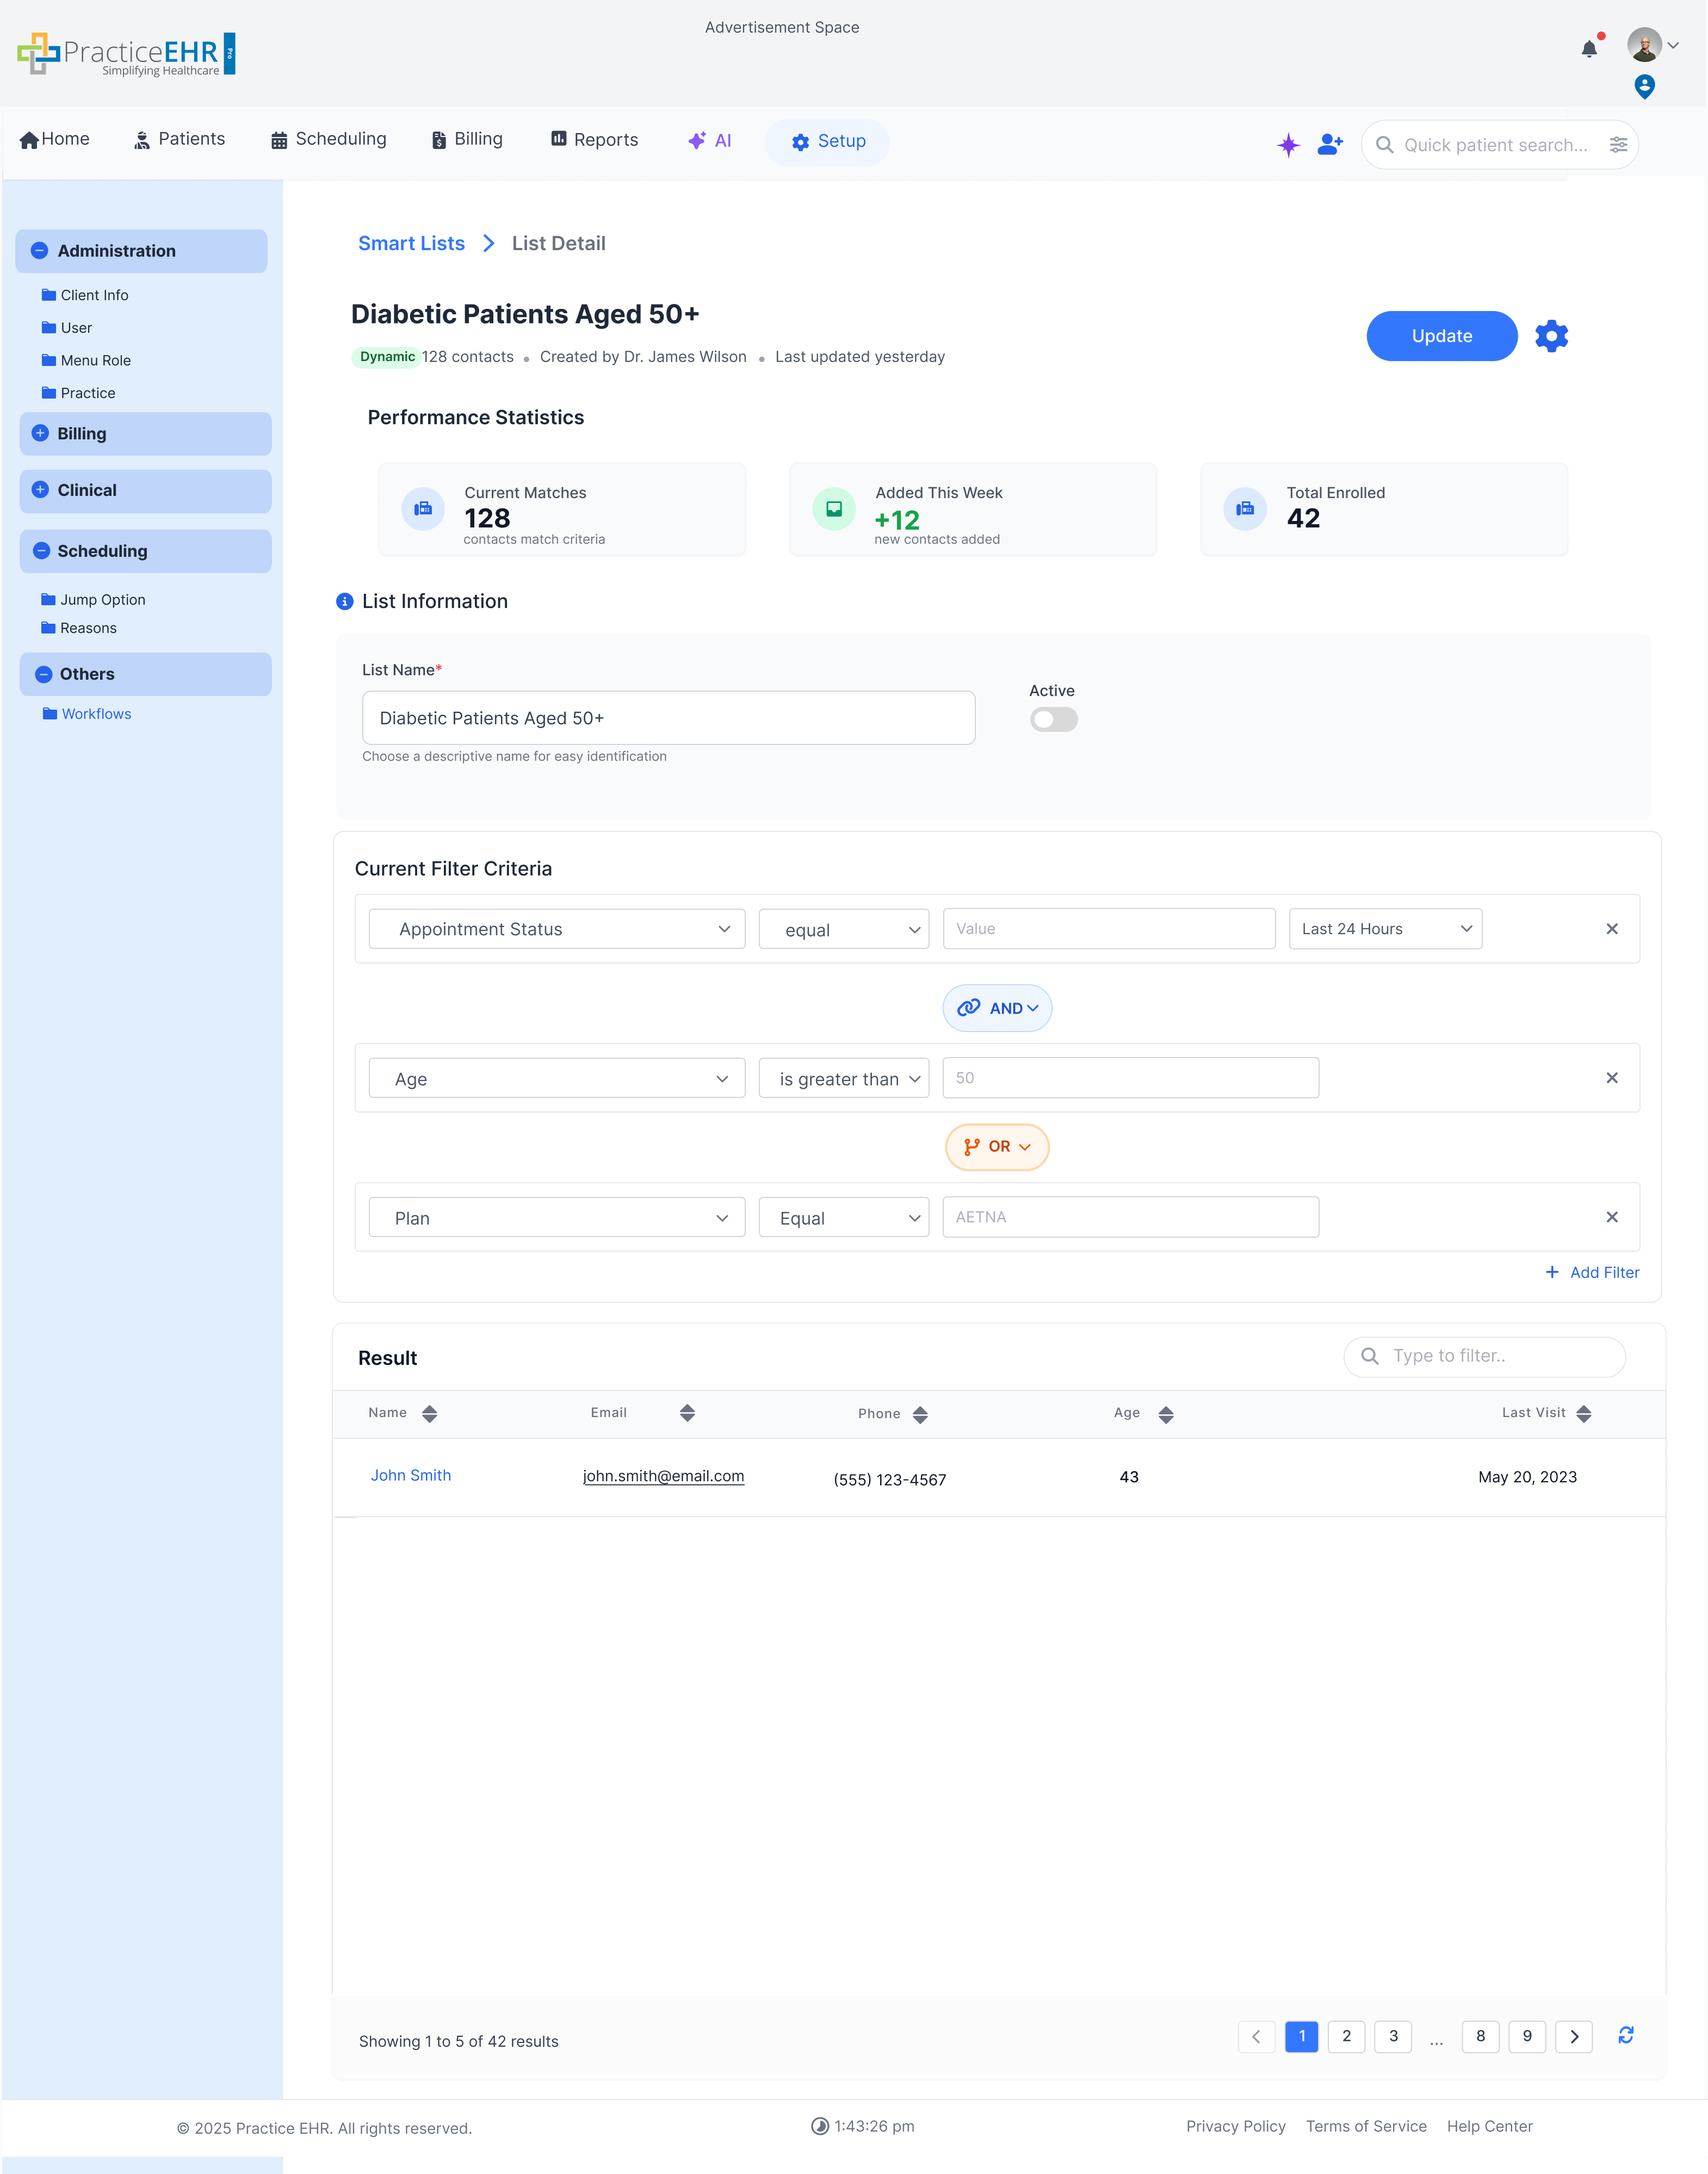Remove the Age filter row
1708x2174 pixels.
tap(1612, 1078)
